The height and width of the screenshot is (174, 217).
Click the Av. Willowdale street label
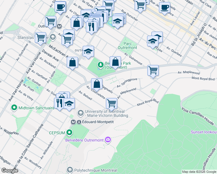pos(46,150)
